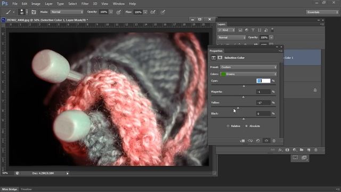Select the Properties panel tab
Screen dimensions: 341x192
(x=216, y=51)
